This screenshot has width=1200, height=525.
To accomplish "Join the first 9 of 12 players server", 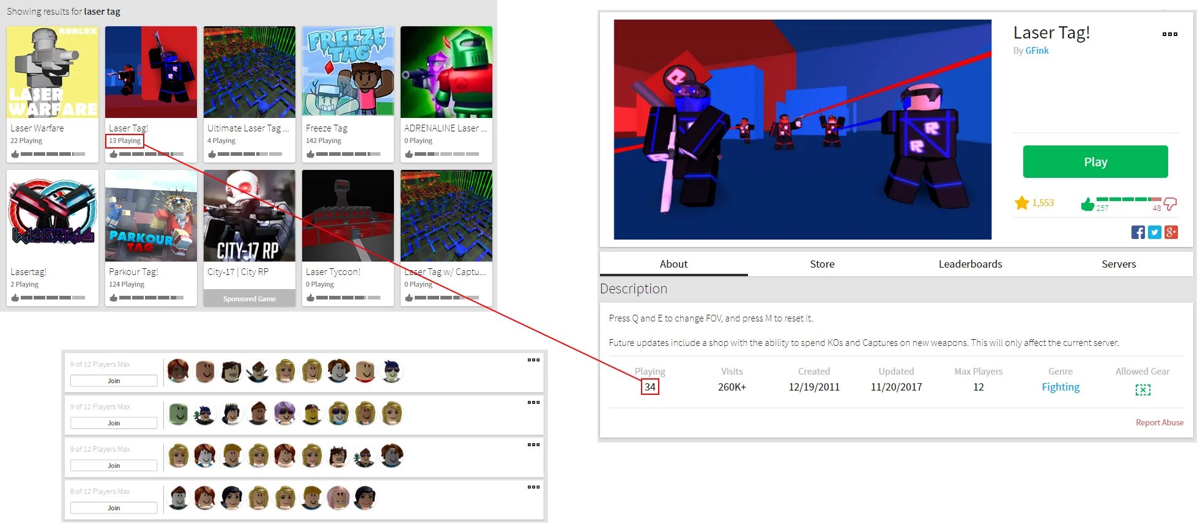I will pyautogui.click(x=114, y=381).
